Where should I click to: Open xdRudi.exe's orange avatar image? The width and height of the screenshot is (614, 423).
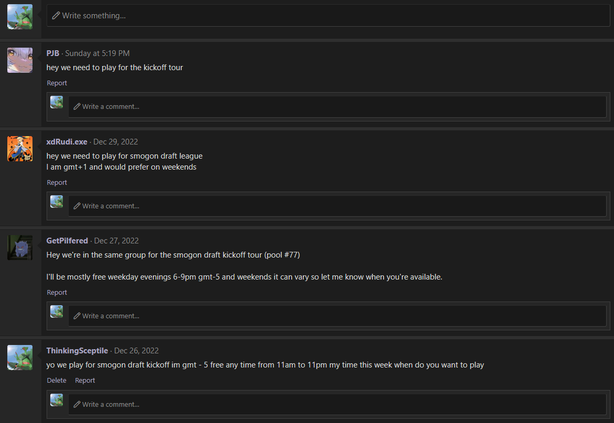pos(20,149)
